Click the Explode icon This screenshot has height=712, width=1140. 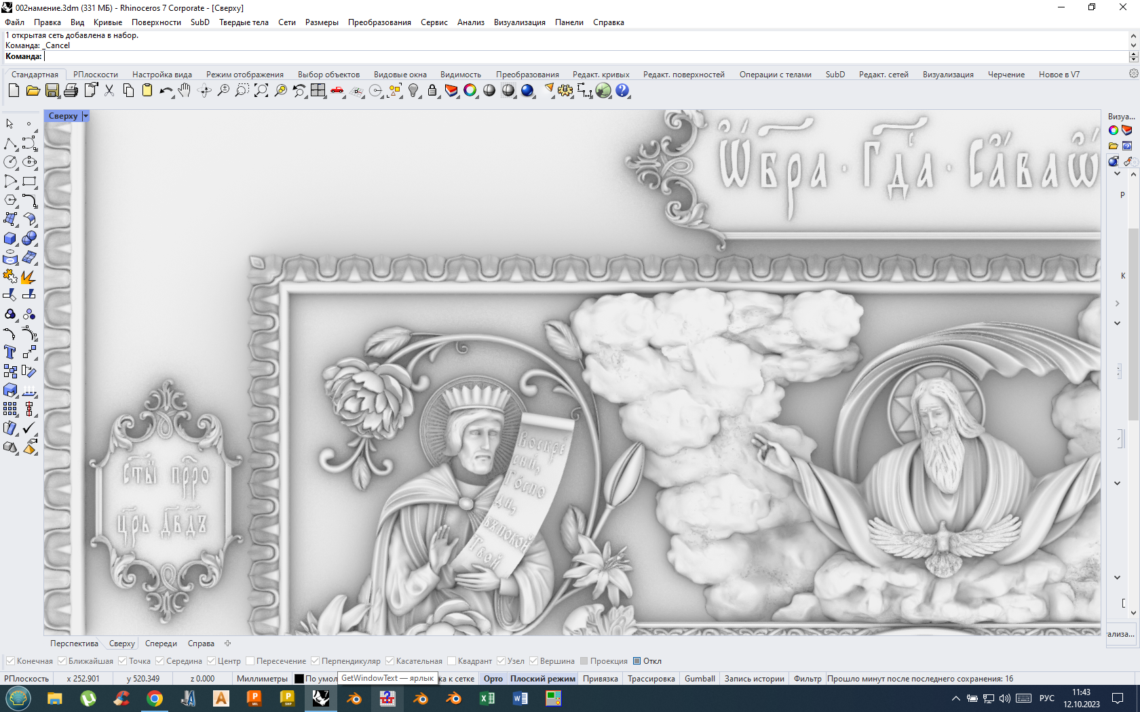click(x=29, y=276)
